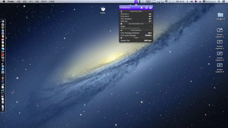Screen dimensions: 228x128
Task: Open the GarageBand guitar icon in Dock
Action: click(3, 63)
